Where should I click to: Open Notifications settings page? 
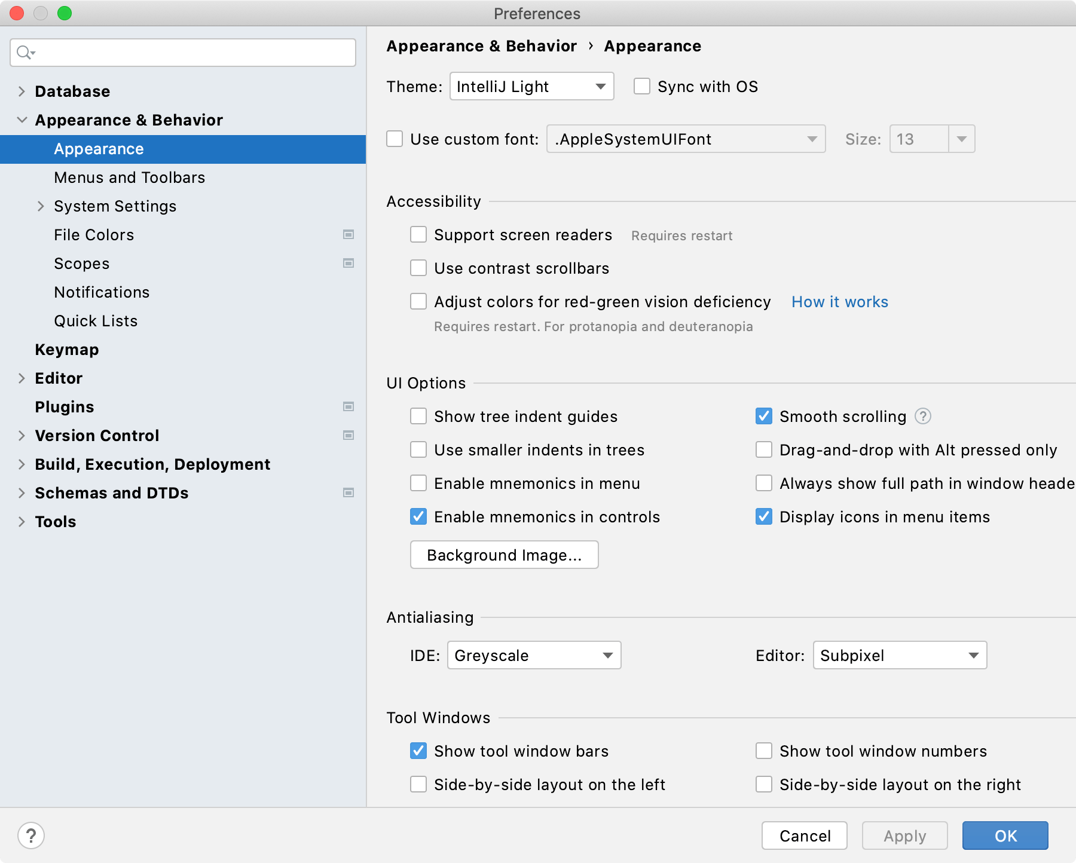click(x=183, y=292)
